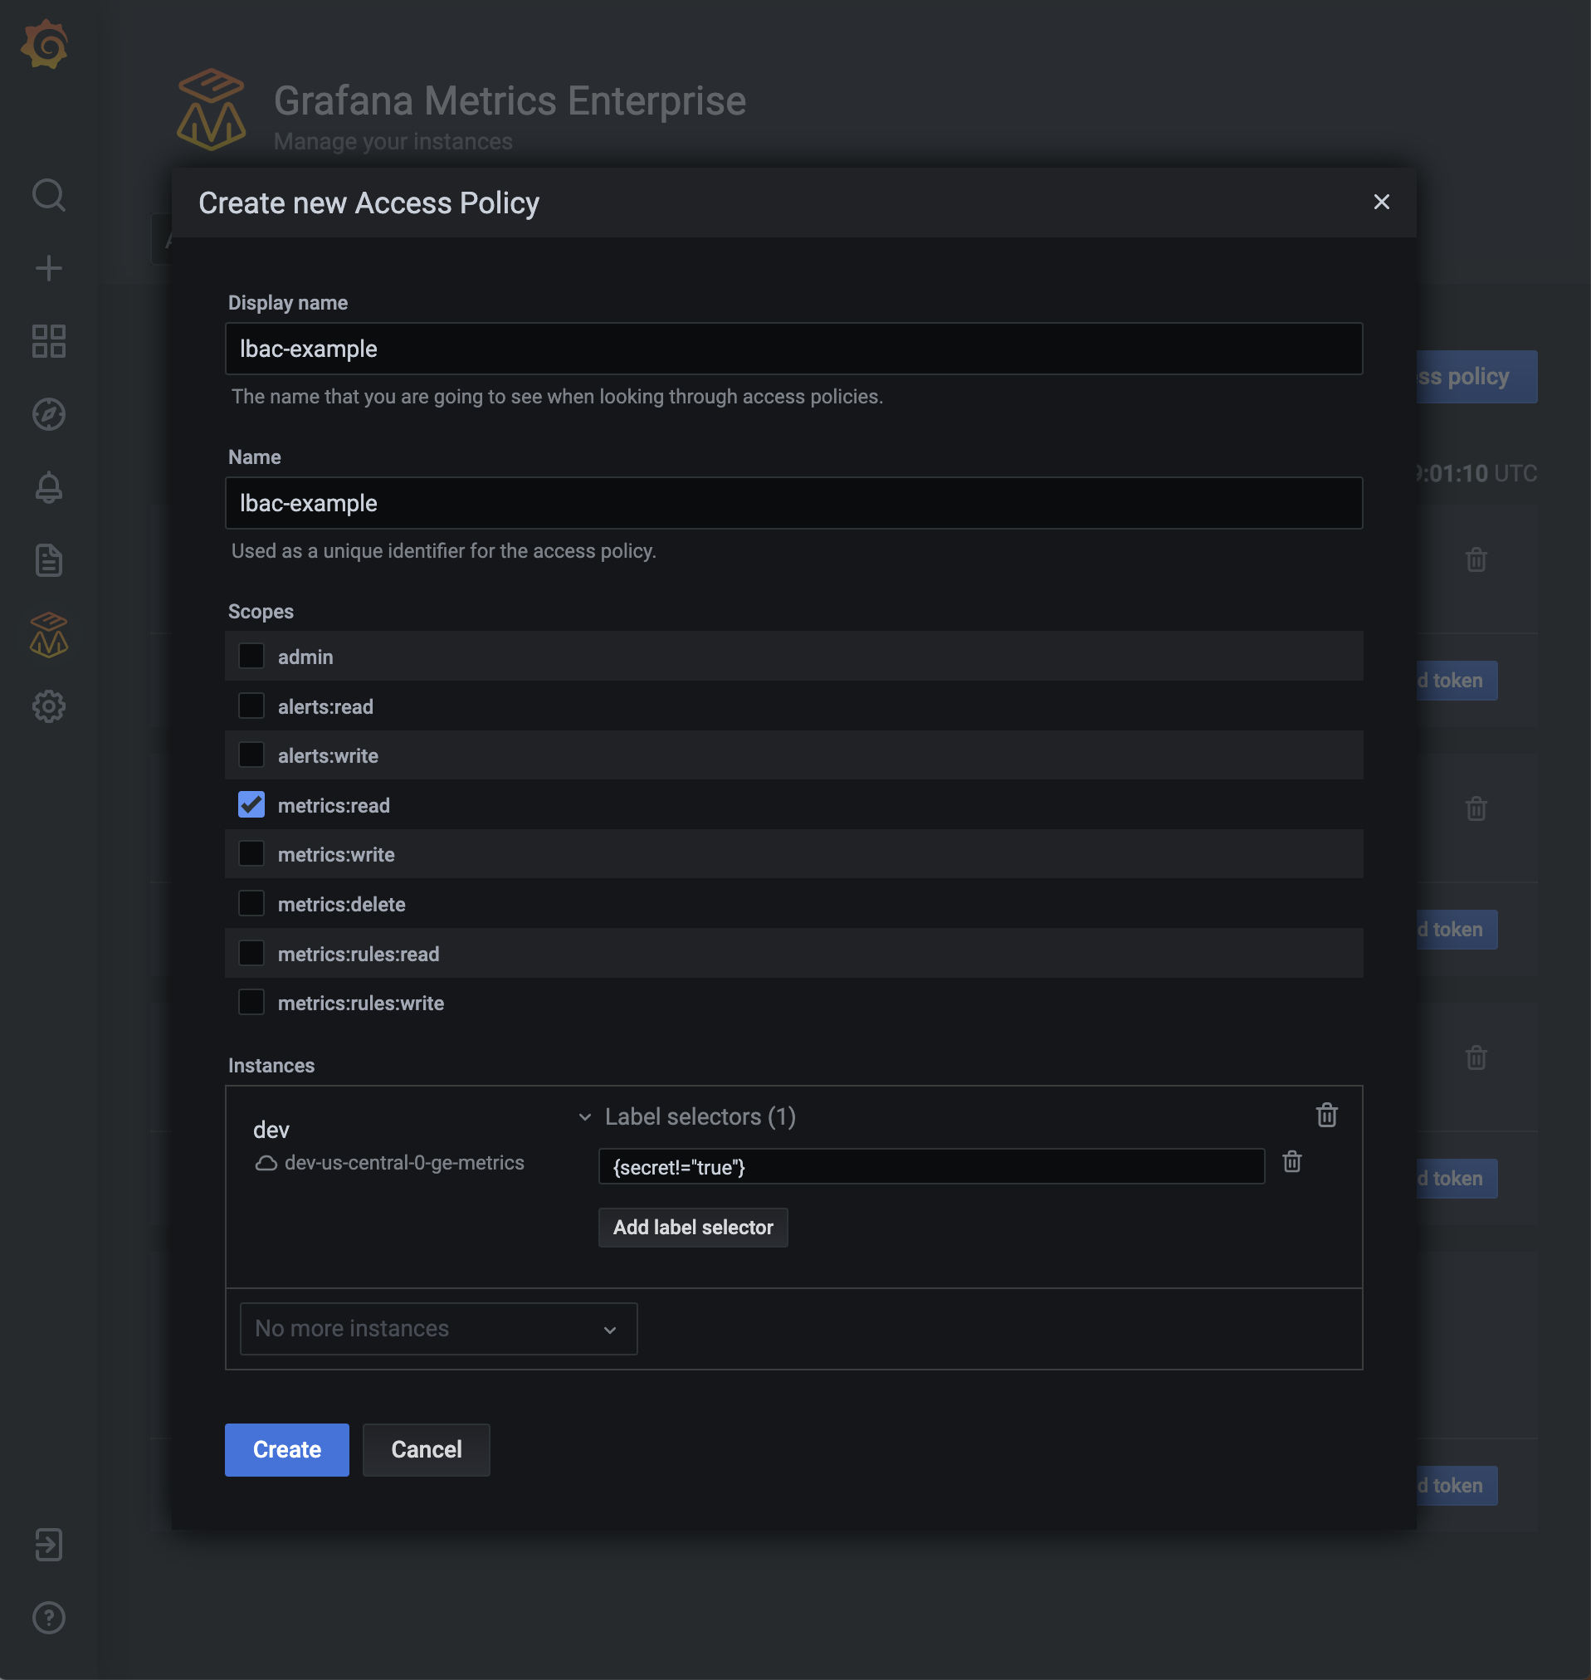Open the No more instances dropdown
1591x1680 pixels.
[x=437, y=1328]
